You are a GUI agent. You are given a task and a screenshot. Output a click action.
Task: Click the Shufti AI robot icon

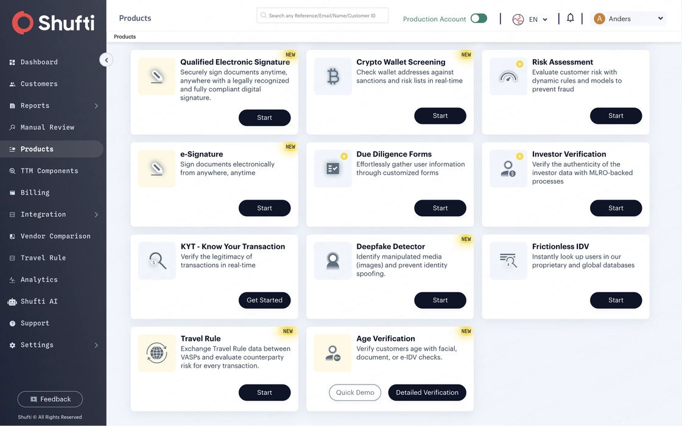[12, 302]
